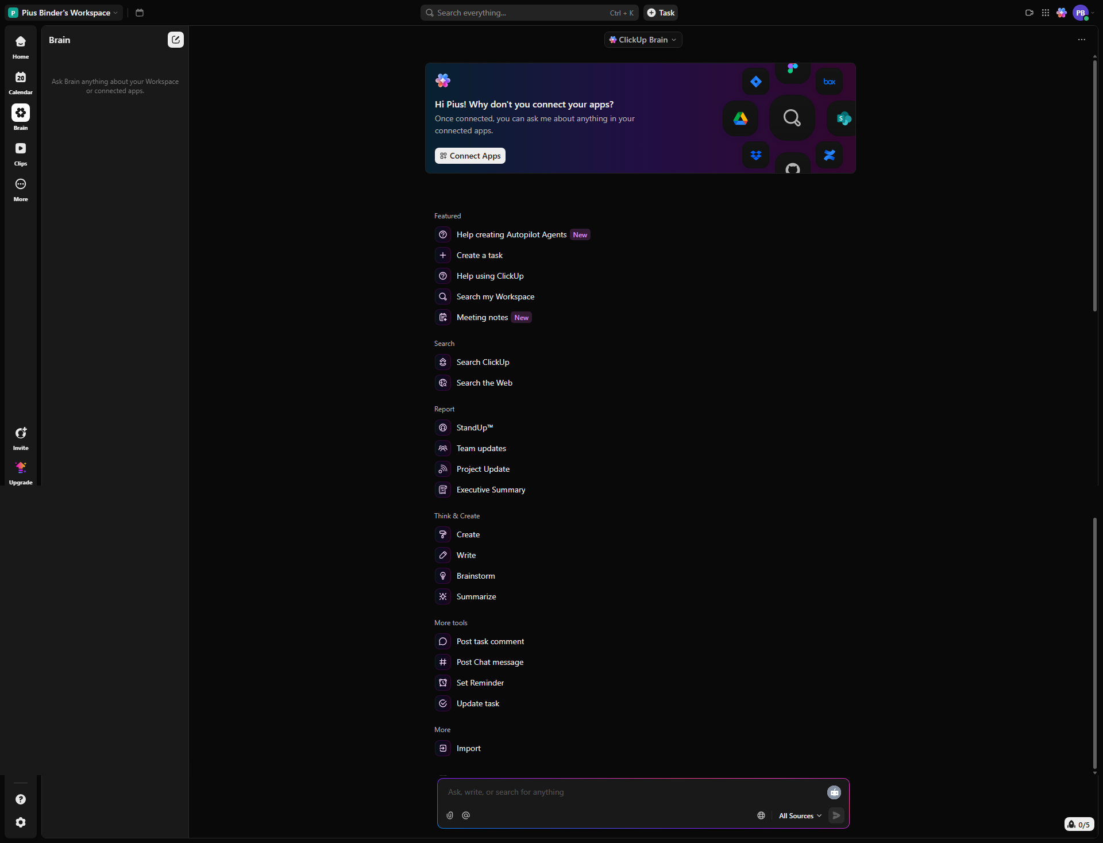Open the More sidebar menu
This screenshot has width=1103, height=843.
coord(21,190)
